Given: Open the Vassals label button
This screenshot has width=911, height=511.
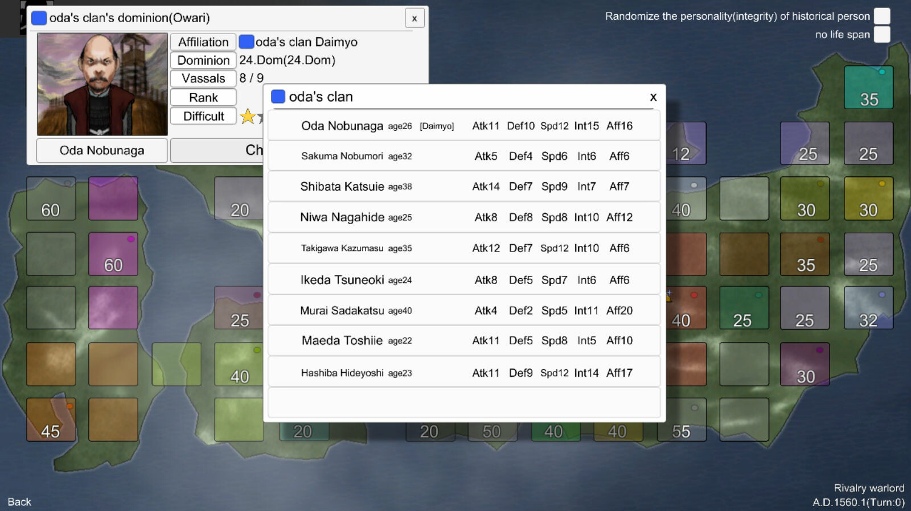Looking at the screenshot, I should (203, 79).
